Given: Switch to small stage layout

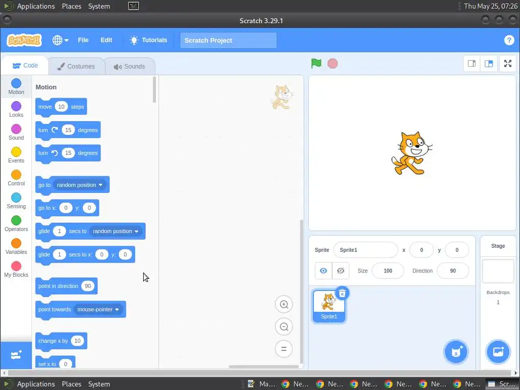Looking at the screenshot, I should (x=472, y=63).
